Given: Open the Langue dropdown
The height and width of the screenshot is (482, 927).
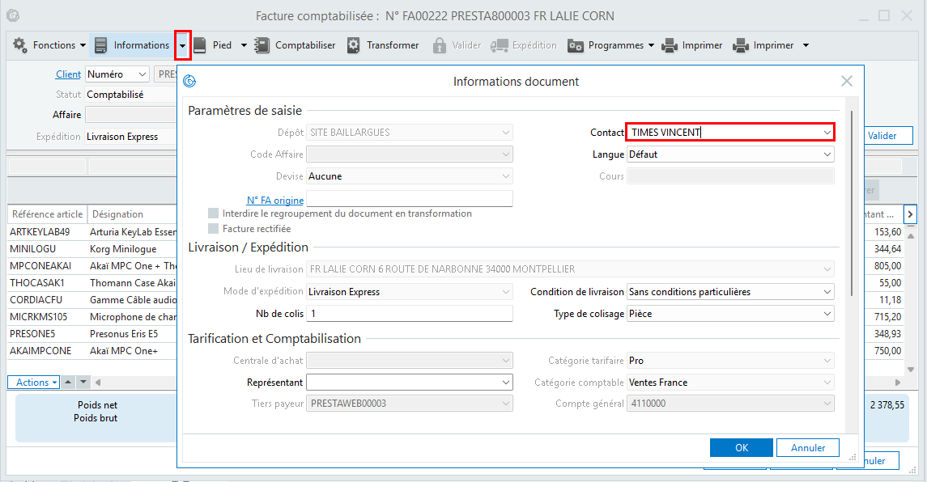Looking at the screenshot, I should [x=827, y=154].
